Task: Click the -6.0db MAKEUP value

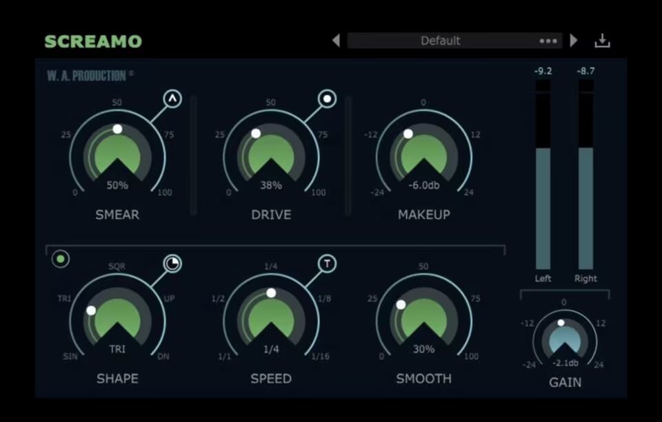Action: click(x=424, y=185)
